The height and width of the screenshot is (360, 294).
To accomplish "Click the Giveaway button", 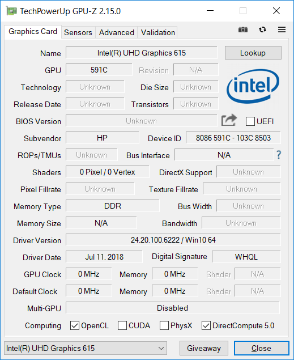I will 204,348.
